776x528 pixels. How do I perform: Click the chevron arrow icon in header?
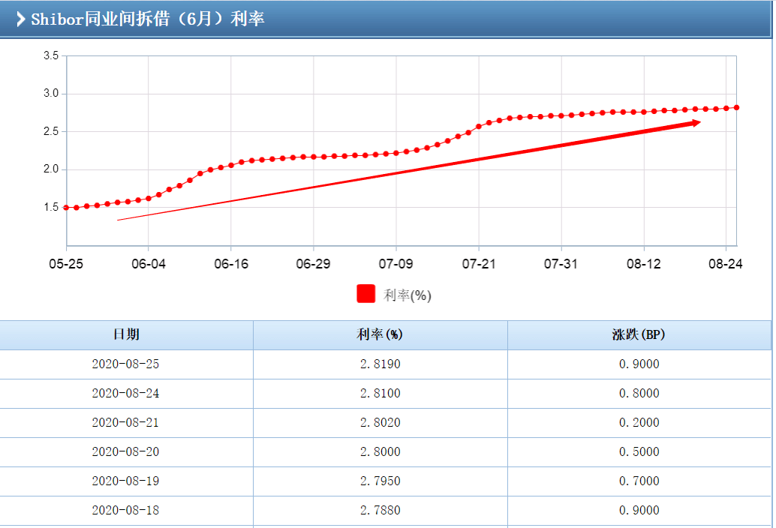[20, 19]
